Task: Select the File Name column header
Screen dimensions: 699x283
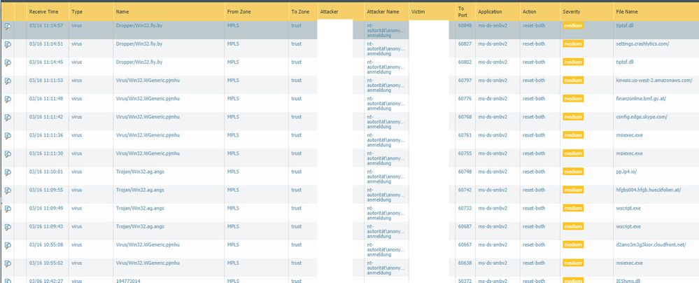Action: 627,12
